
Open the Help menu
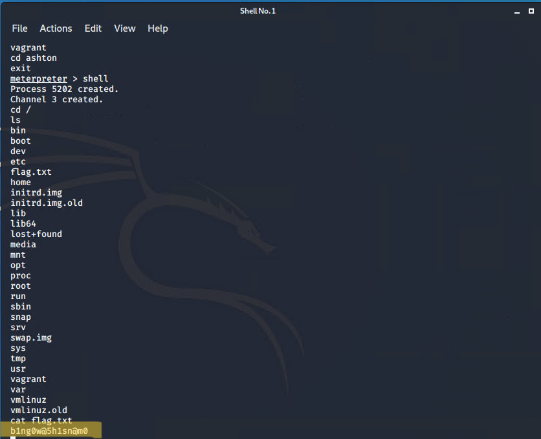pos(158,28)
